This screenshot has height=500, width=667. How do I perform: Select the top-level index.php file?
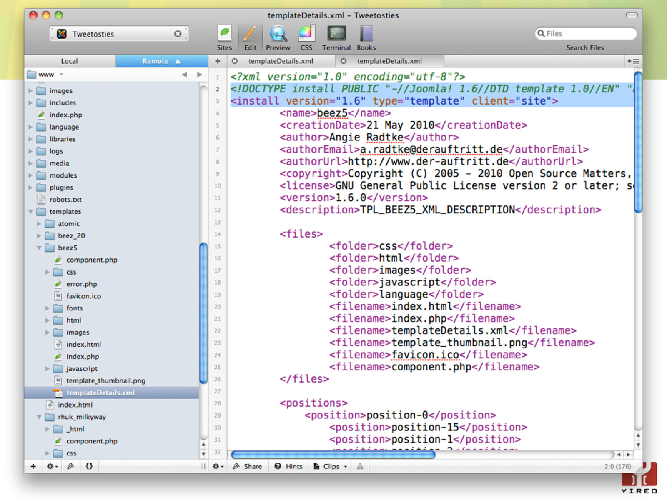click(112, 115)
